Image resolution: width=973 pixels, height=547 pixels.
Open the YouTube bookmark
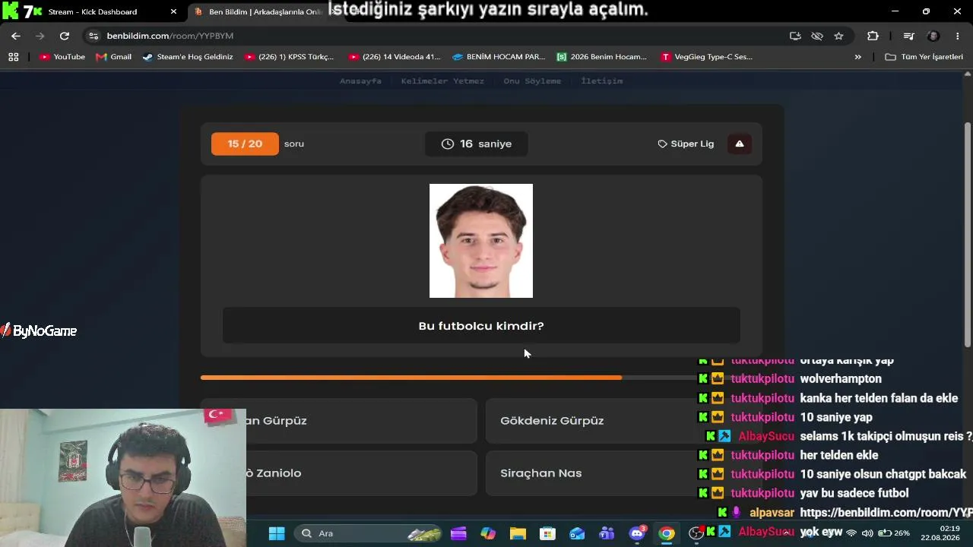tap(62, 57)
